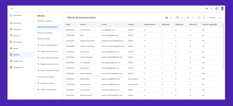Sort by Diferencia column header
Image resolution: width=233 pixels, height=106 pixels.
tap(193, 25)
